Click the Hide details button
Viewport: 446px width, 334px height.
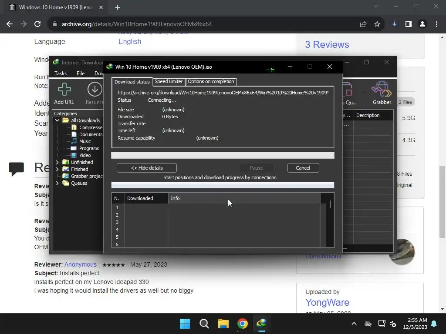tap(147, 168)
